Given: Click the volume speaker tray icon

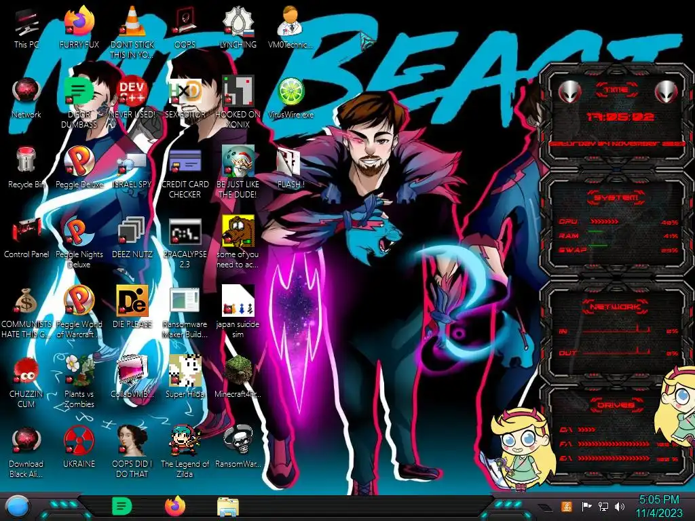Looking at the screenshot, I should coord(620,507).
